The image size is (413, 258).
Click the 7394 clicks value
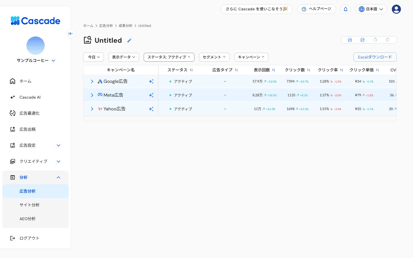(291, 81)
